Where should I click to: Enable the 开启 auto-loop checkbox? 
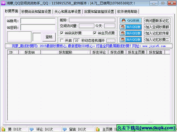point(62,40)
